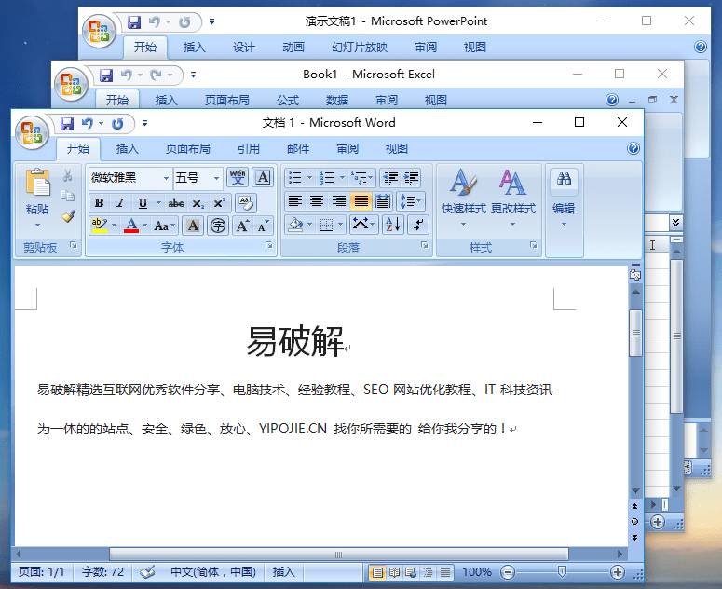This screenshot has height=589, width=722.
Task: Apply subscript formatting
Action: pos(198,203)
